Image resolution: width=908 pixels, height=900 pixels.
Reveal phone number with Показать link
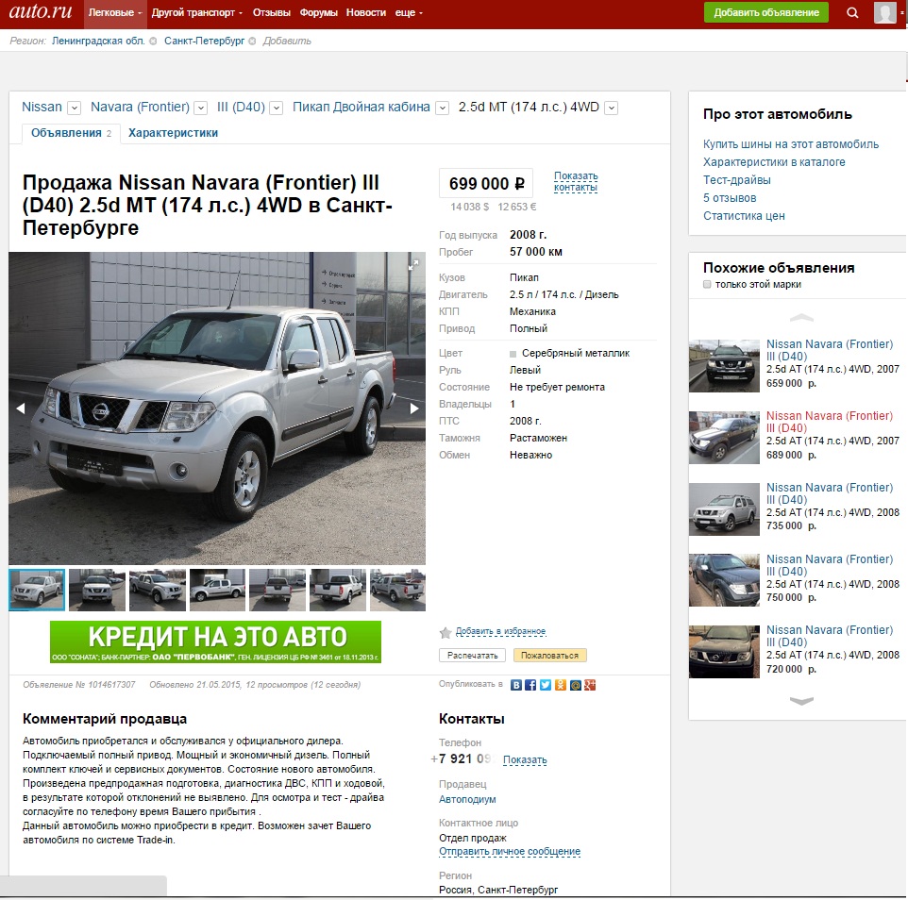(525, 760)
